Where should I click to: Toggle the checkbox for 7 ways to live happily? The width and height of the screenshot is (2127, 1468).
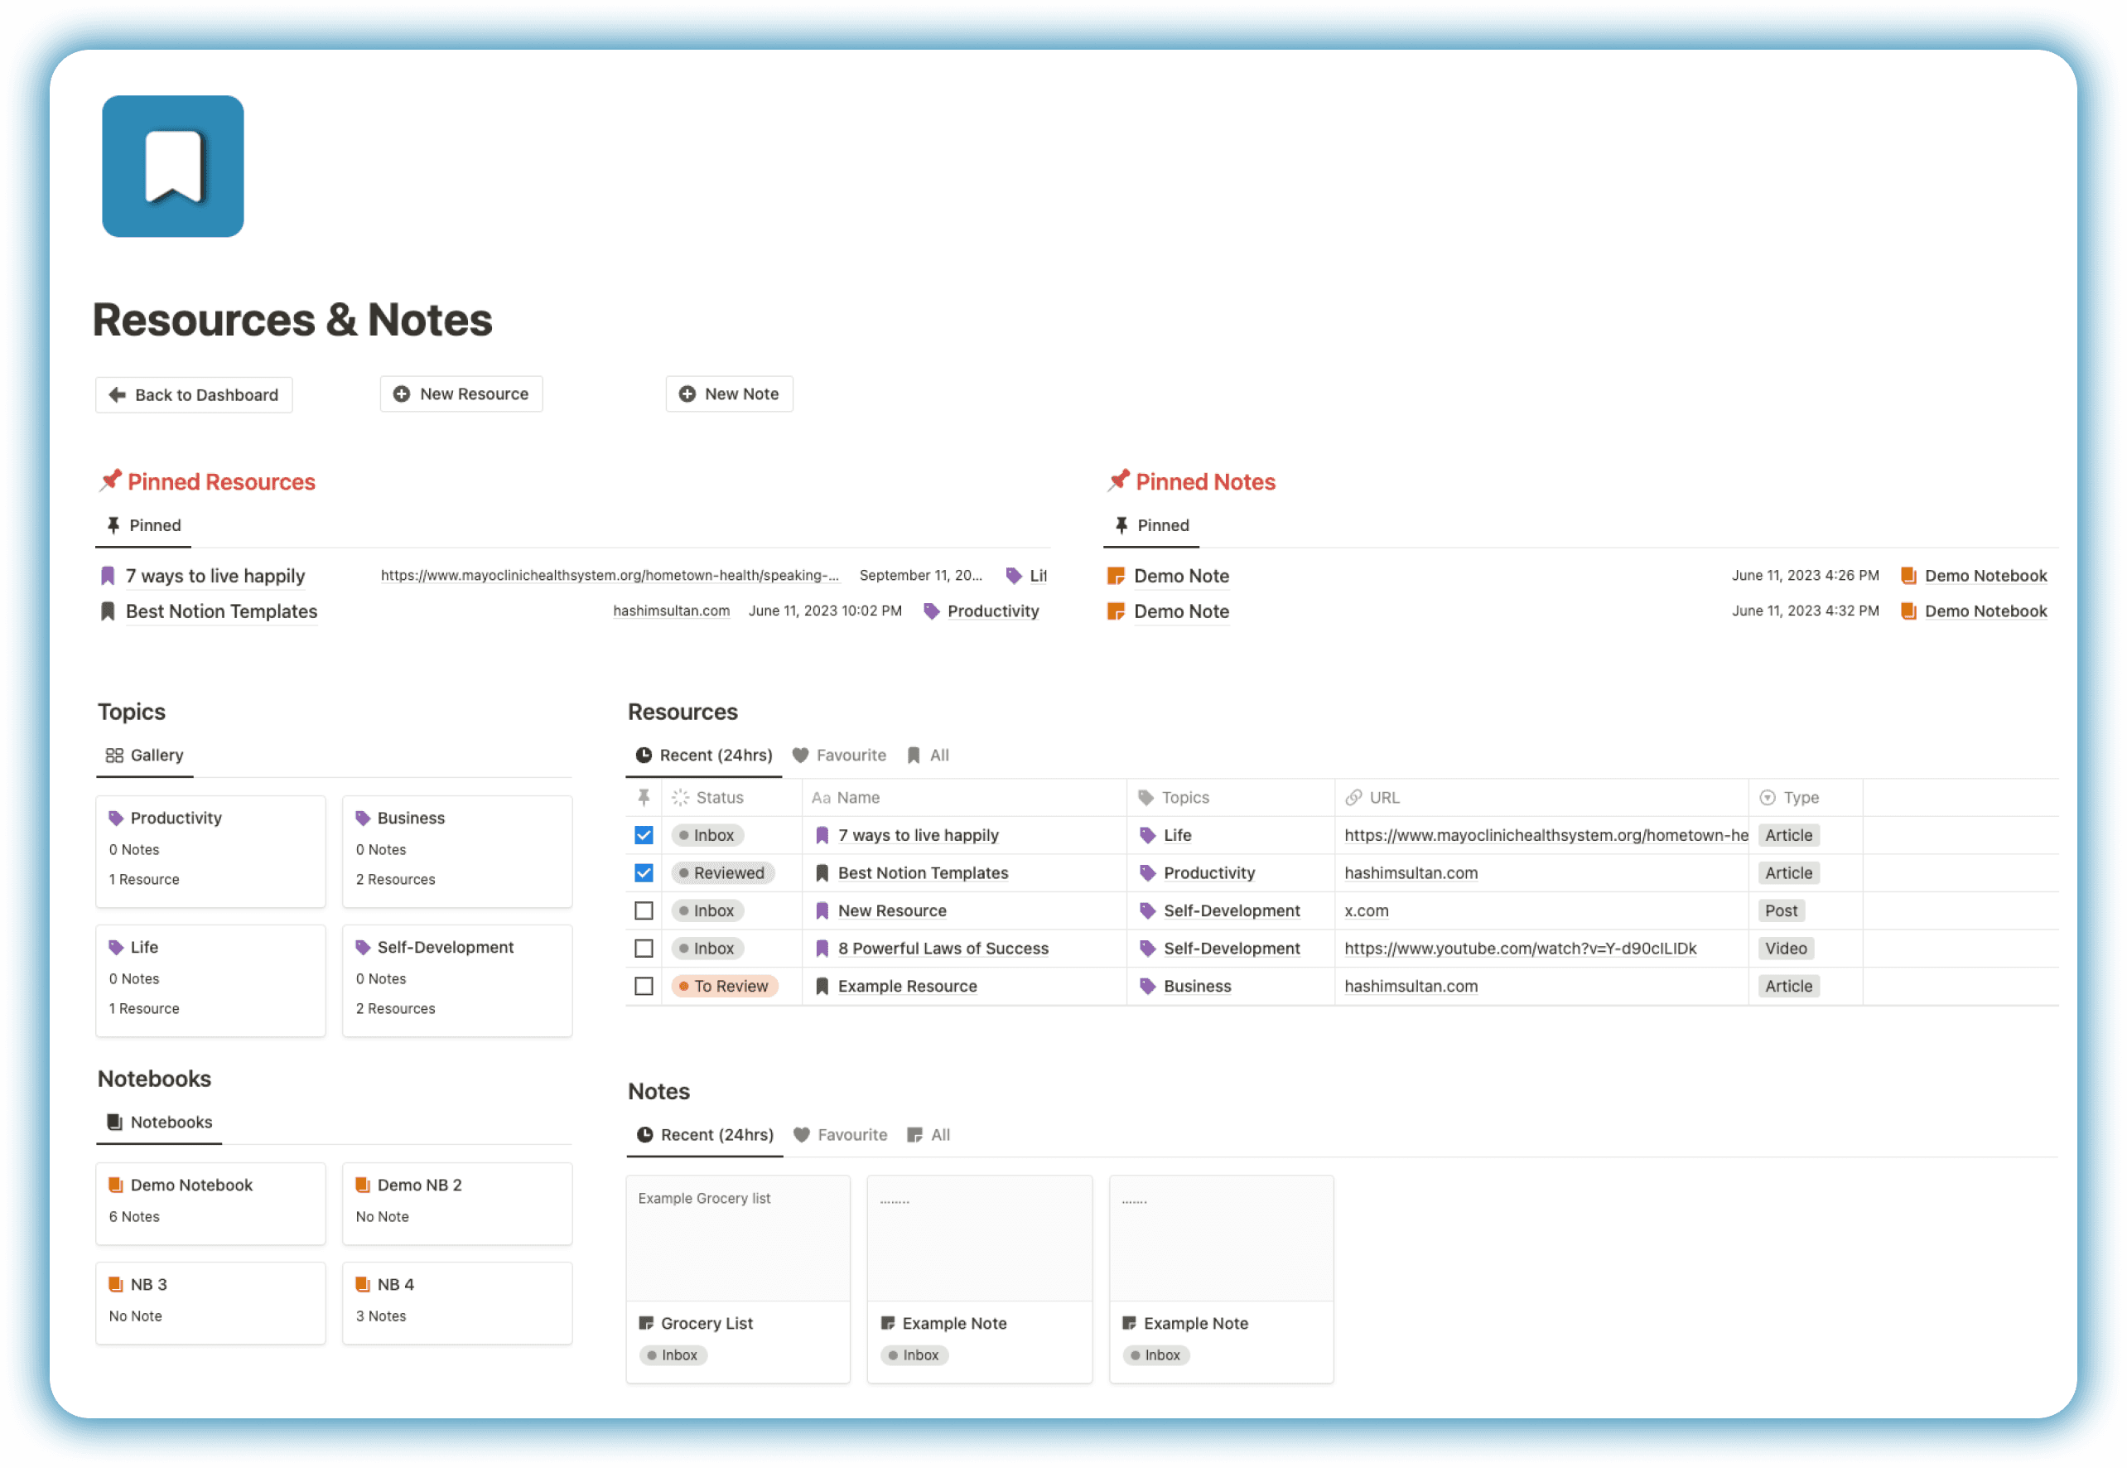click(644, 836)
